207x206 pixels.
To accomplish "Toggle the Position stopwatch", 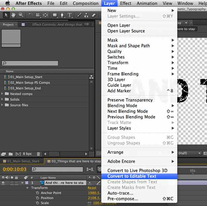I will tap(37, 198).
